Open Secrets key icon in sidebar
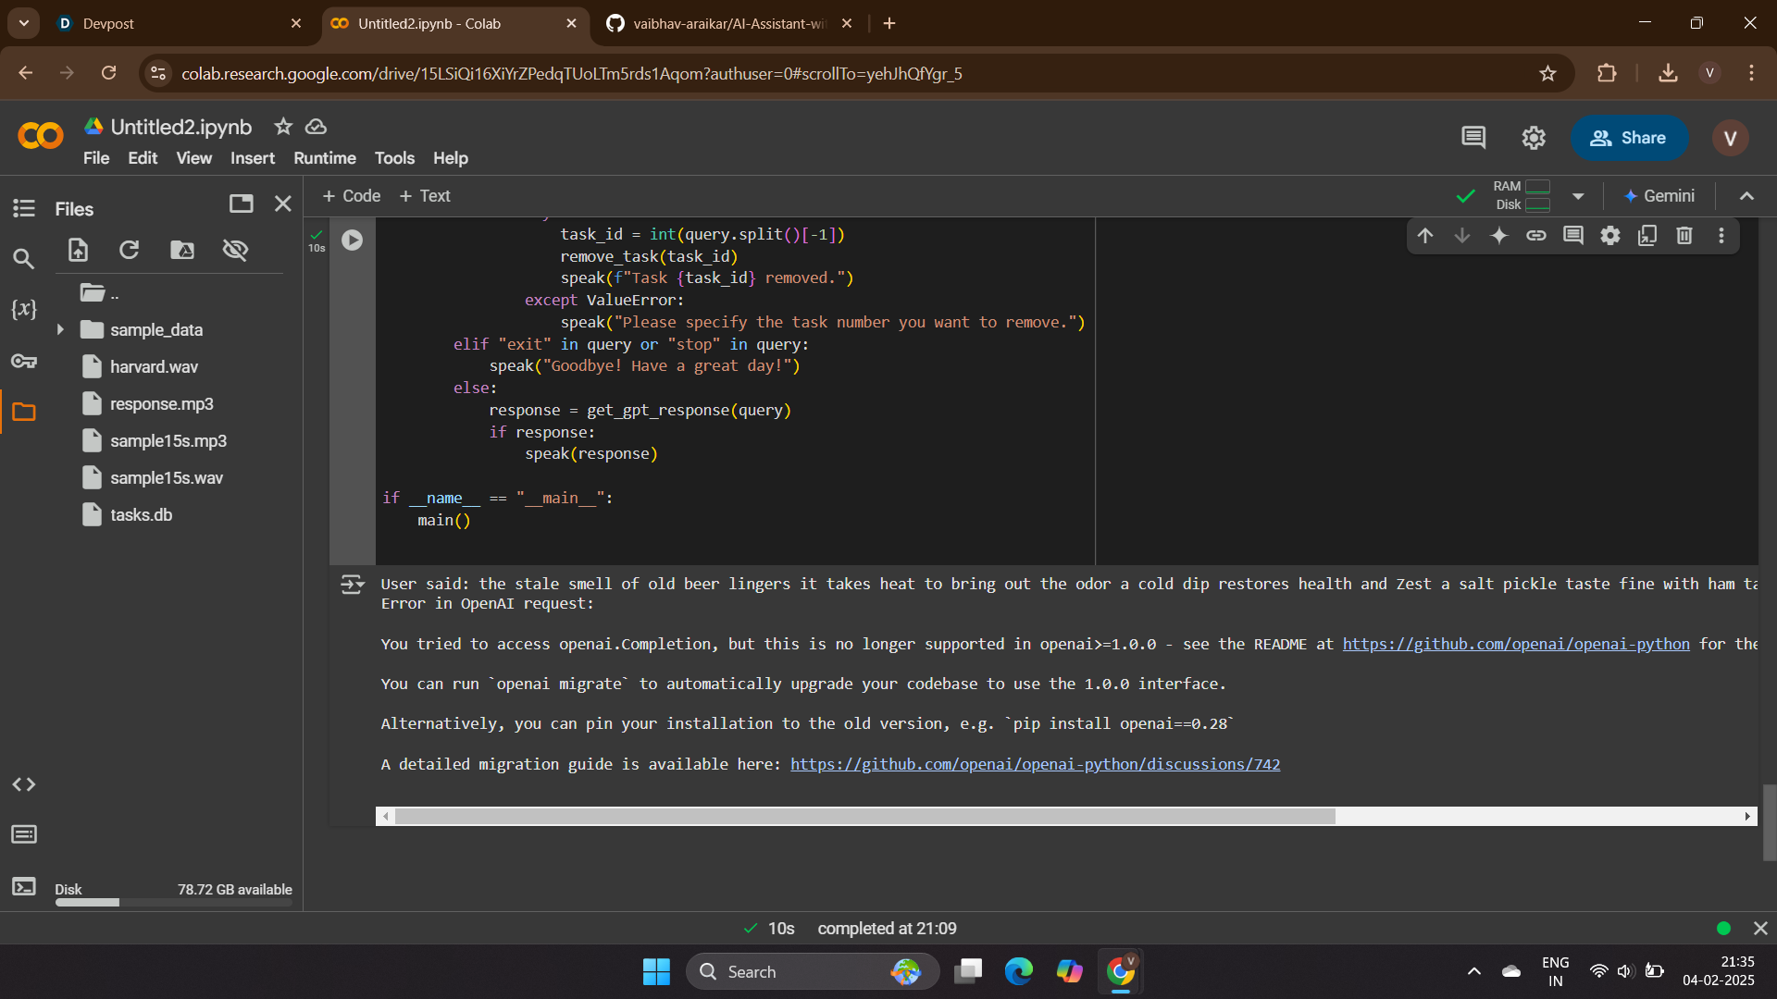This screenshot has width=1777, height=999. coord(24,361)
